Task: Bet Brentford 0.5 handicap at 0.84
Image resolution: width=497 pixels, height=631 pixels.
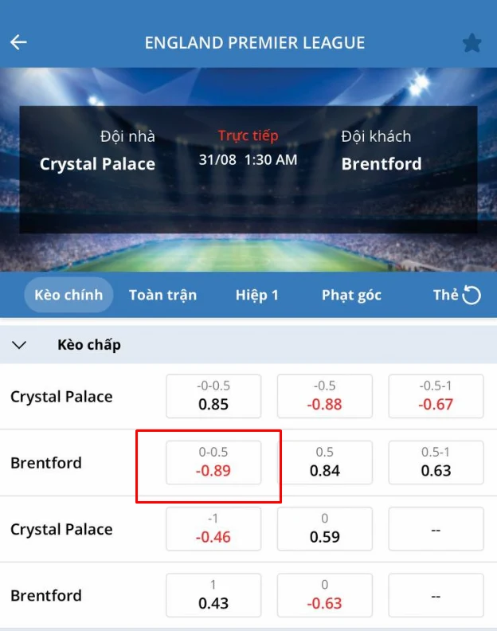Action: click(x=324, y=462)
